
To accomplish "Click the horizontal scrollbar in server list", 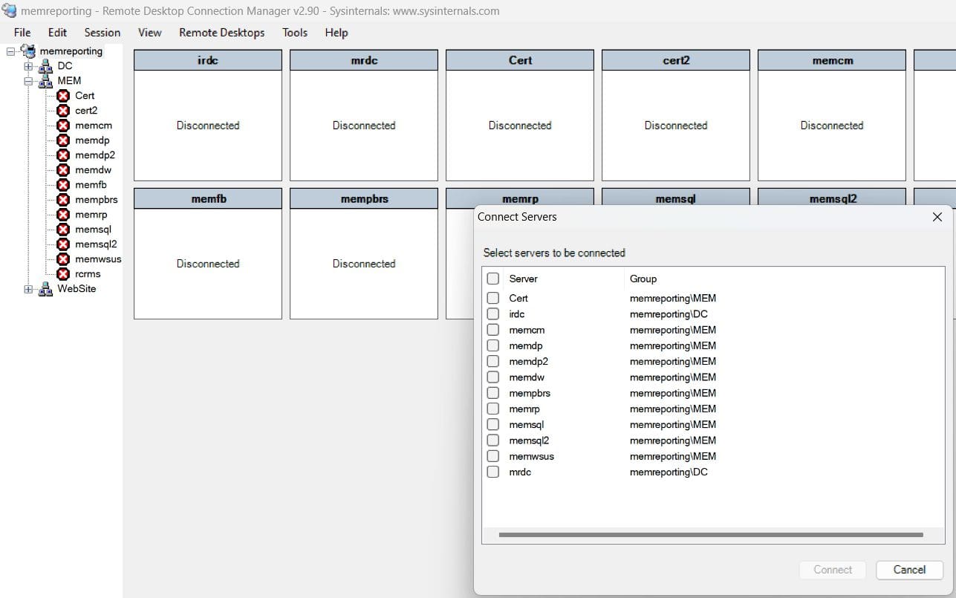I will click(x=711, y=535).
